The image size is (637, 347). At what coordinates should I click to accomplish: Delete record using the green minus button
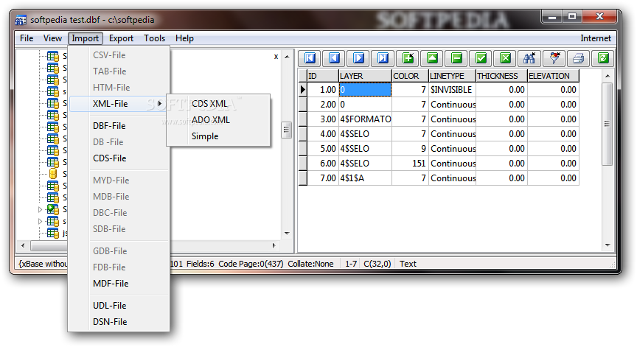pos(456,58)
